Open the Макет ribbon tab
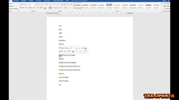Image resolution: width=179 pixels, height=100 pixels. (31, 1)
